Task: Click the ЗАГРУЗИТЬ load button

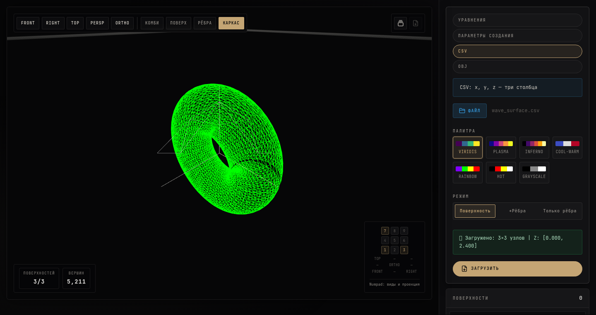Action: tap(517, 269)
